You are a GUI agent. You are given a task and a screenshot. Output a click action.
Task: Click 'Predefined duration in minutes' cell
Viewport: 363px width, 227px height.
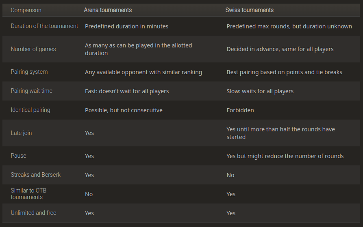(x=126, y=26)
